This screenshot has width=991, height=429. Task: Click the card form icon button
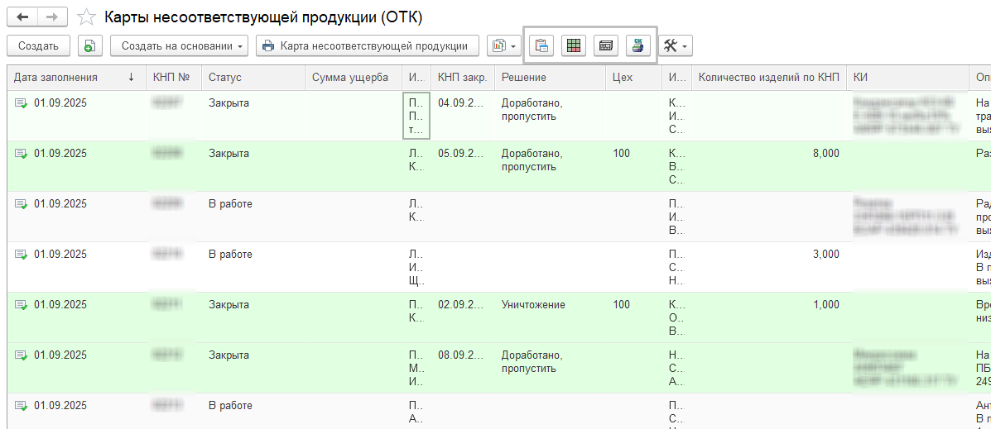[x=606, y=45]
